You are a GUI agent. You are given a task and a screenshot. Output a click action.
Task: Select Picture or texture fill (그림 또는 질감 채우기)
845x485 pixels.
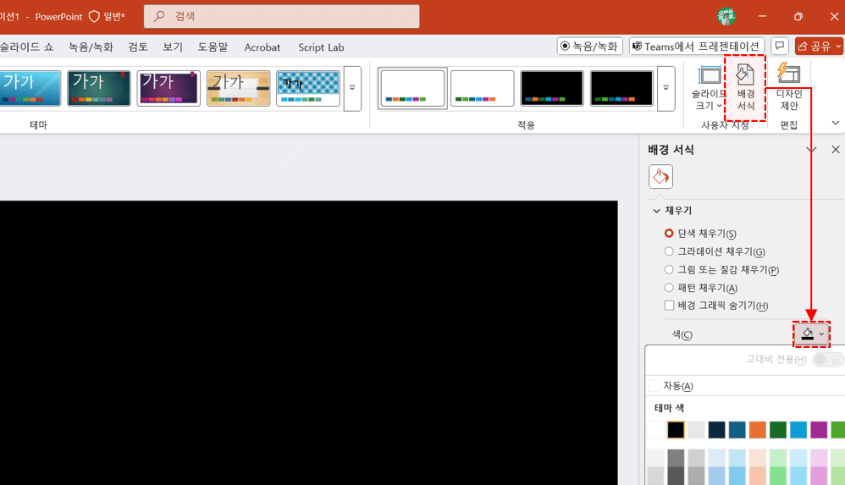669,270
